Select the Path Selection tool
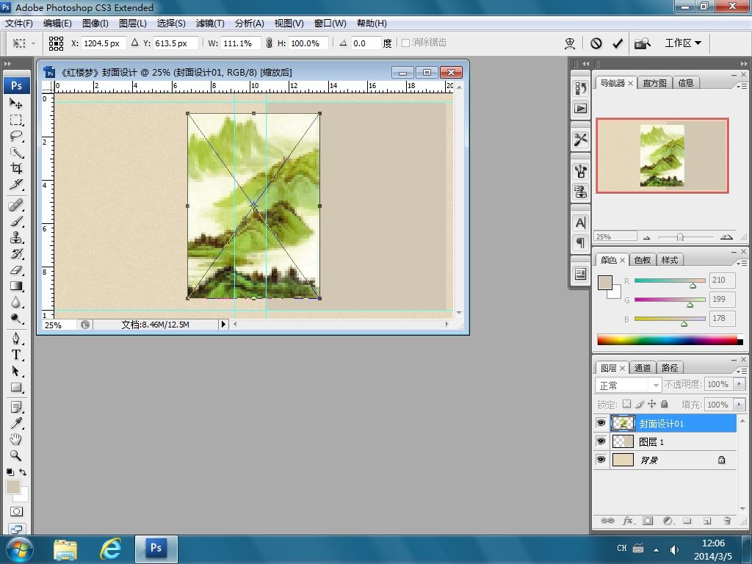This screenshot has width=752, height=564. pos(16,371)
